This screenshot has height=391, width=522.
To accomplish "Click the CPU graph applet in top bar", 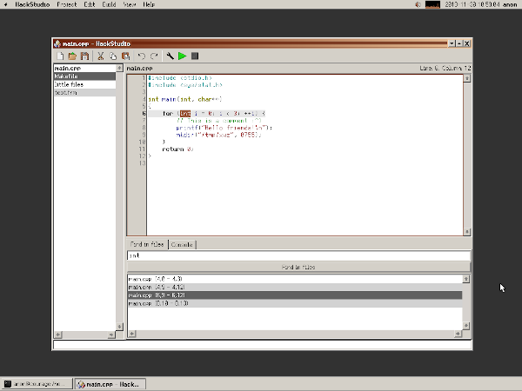I will [432, 4].
